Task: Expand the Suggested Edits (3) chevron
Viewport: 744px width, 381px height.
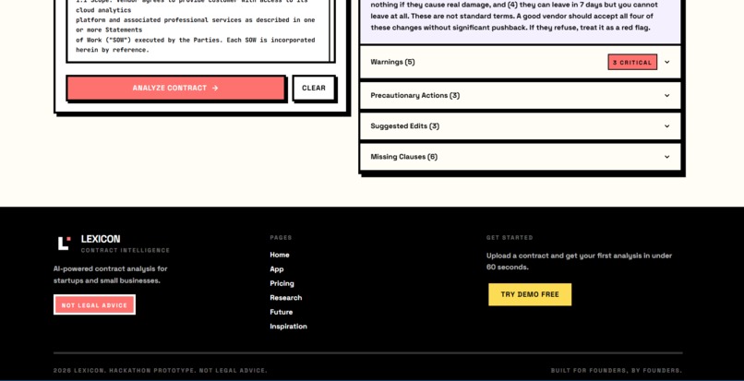Action: pos(666,126)
